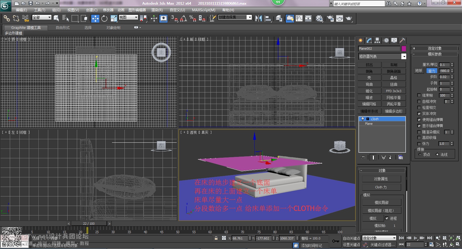The height and width of the screenshot is (249, 462).
Task: Toggle Show End Result below modifier stack
Action: pyautogui.click(x=373, y=157)
